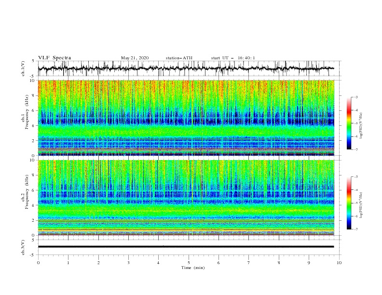
Task: Click time axis tick label "0"
Action: tap(38, 263)
